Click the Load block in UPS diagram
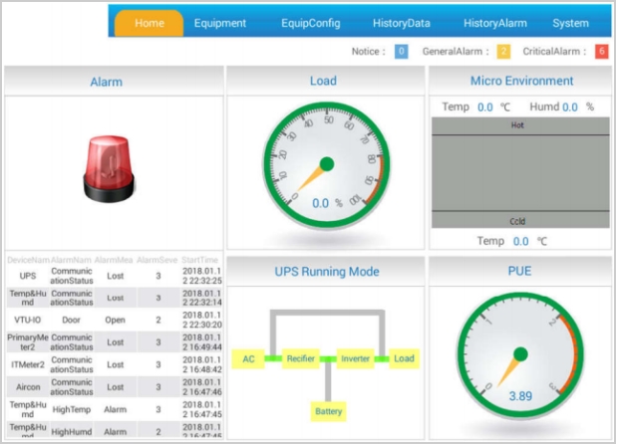618x444 pixels. tap(403, 358)
